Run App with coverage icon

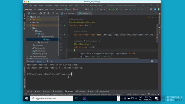[117, 10]
